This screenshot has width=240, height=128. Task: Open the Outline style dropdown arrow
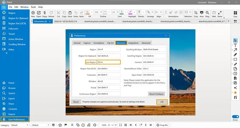[x=109, y=12]
